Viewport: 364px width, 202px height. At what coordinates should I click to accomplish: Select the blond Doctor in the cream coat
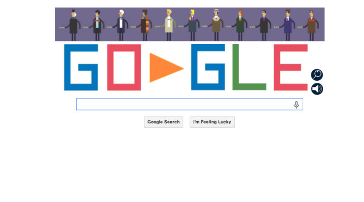168,25
